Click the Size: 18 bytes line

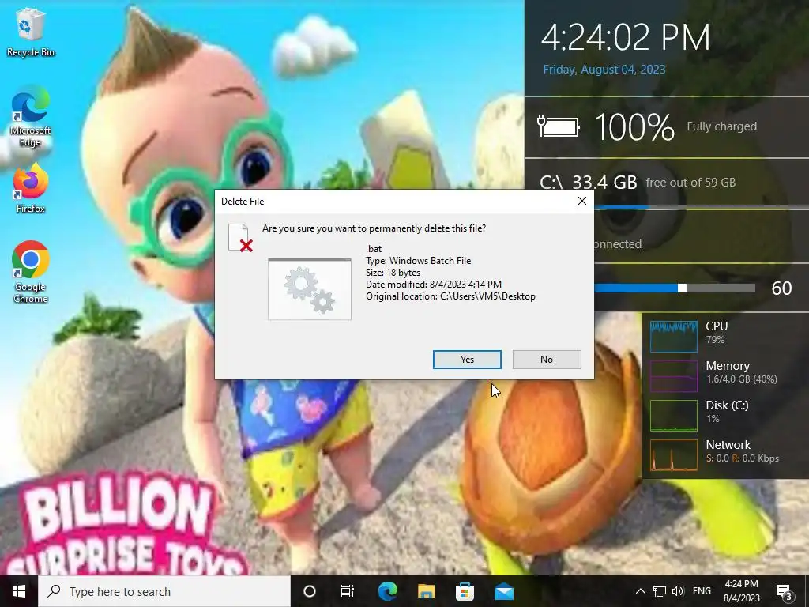393,273
